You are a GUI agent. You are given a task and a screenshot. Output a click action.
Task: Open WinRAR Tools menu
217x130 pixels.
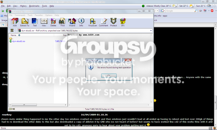pyautogui.click(x=30, y=15)
